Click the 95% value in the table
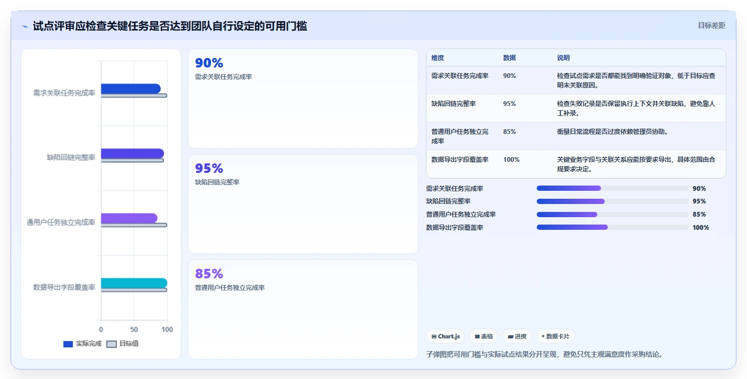The height and width of the screenshot is (379, 747). click(509, 104)
